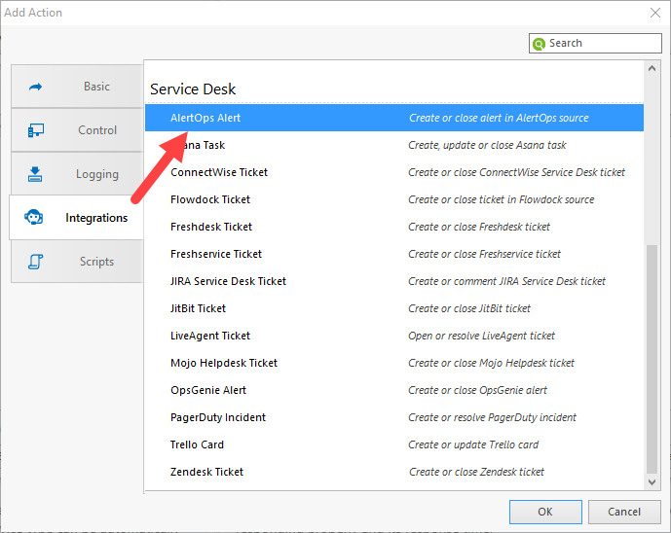Select the AlertOps Alert action

pyautogui.click(x=394, y=118)
